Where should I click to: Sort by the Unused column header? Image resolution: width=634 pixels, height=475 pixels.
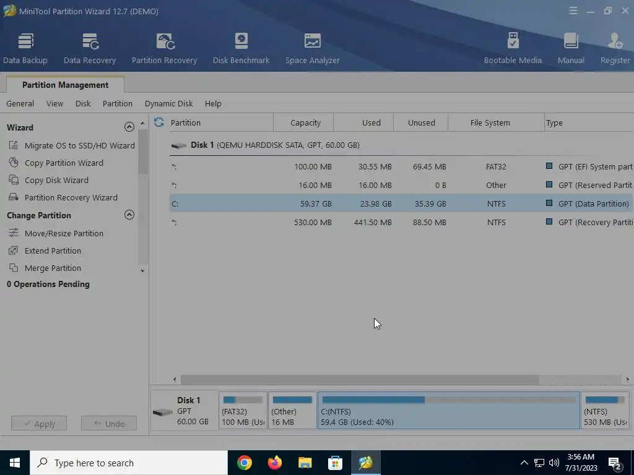(420, 123)
